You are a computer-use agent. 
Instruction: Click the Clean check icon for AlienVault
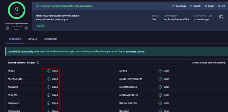48,87
